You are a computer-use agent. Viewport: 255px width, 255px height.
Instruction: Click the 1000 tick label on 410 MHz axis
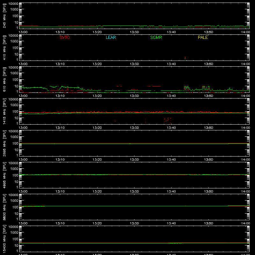point(14,41)
